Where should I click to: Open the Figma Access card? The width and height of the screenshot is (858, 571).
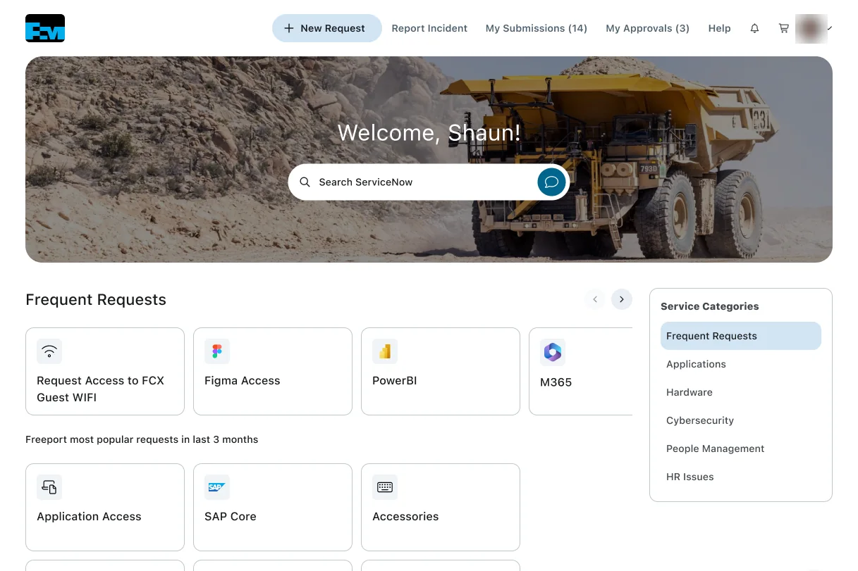(x=273, y=371)
